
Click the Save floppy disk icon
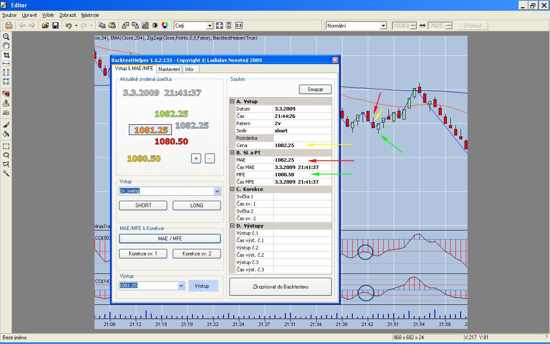[55, 26]
